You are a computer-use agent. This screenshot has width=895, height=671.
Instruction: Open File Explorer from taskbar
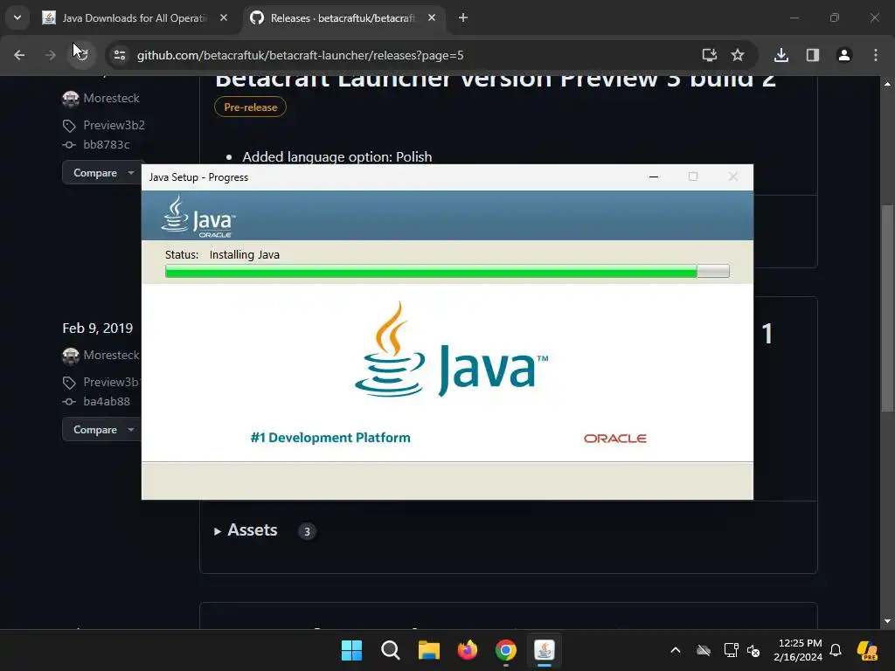point(428,650)
